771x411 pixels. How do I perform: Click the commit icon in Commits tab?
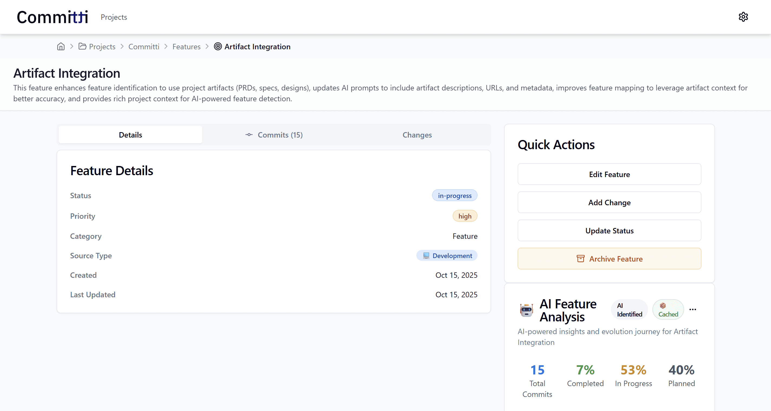(x=249, y=135)
